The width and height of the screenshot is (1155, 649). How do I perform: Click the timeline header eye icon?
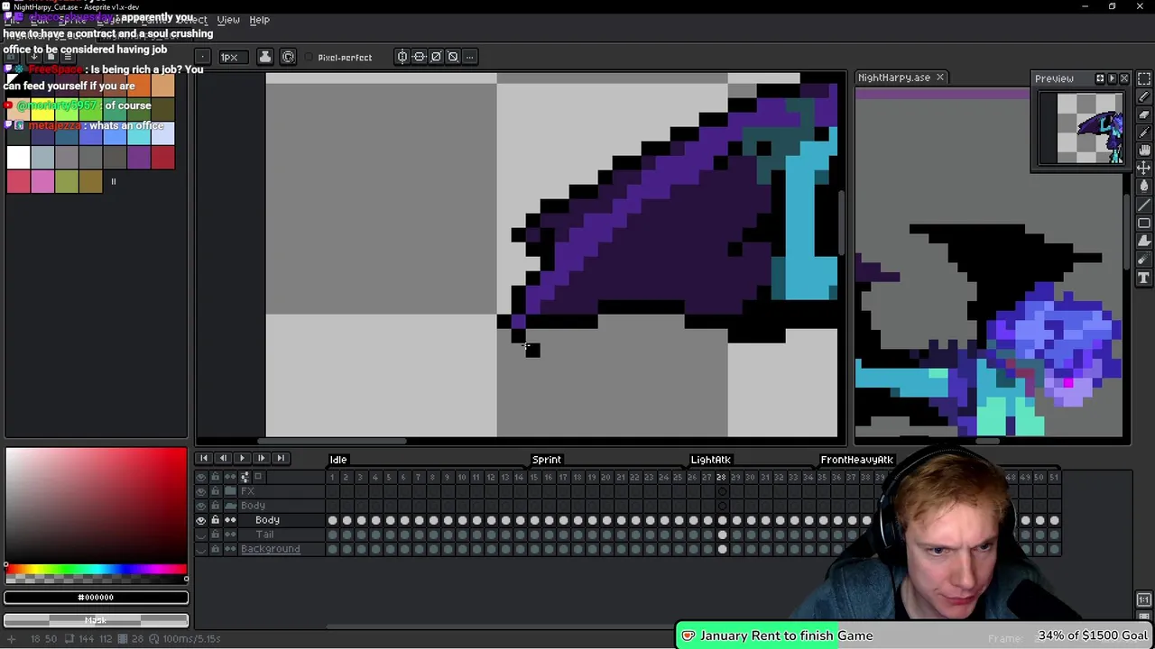tap(201, 477)
